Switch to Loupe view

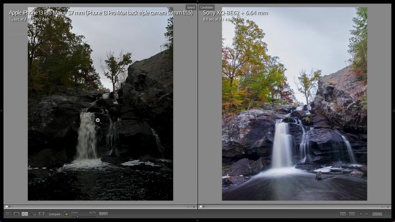coord(17,214)
